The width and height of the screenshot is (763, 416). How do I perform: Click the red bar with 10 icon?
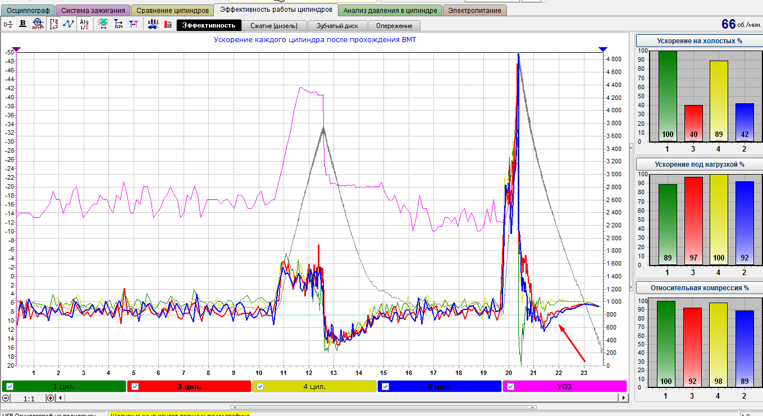point(168,24)
